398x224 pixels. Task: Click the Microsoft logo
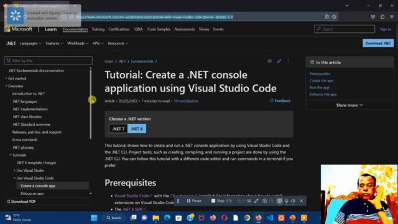(x=18, y=29)
